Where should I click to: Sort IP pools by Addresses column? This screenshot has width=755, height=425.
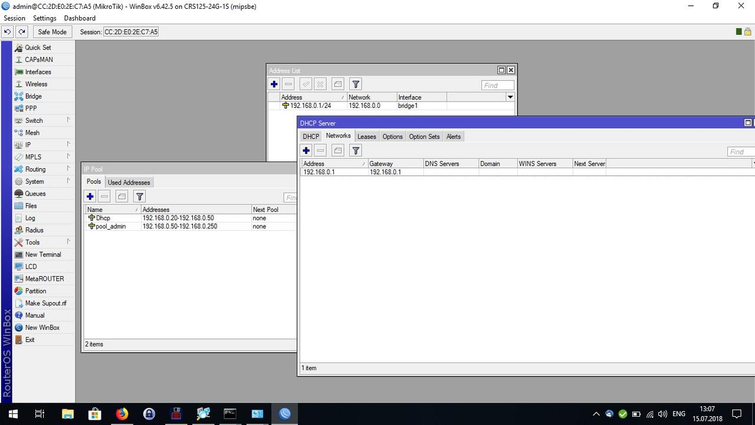[196, 210]
